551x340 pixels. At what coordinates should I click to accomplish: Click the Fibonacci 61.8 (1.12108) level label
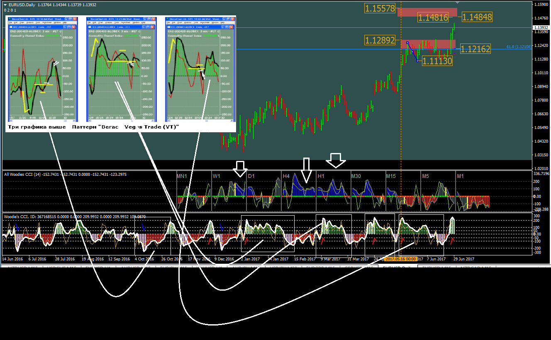click(x=519, y=47)
